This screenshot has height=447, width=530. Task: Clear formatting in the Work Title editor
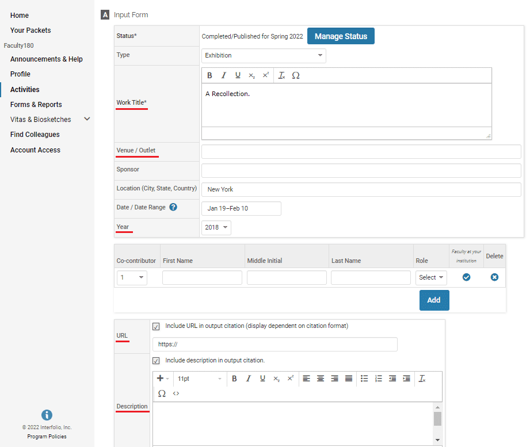(x=281, y=75)
